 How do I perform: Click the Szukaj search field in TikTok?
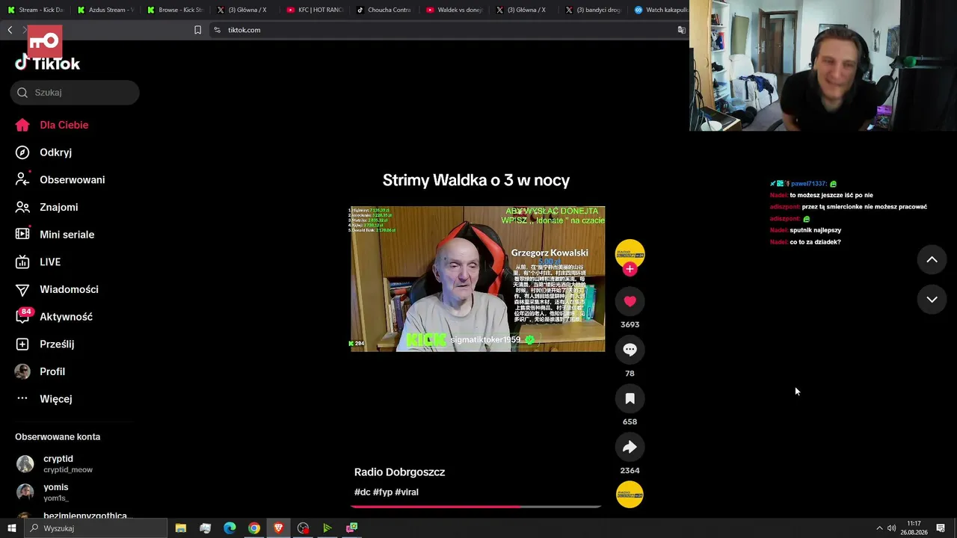pos(75,93)
